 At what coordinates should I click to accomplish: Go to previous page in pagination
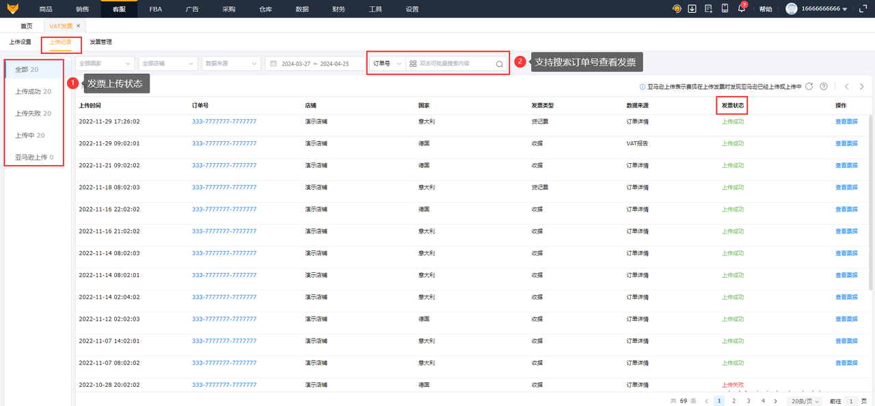706,401
